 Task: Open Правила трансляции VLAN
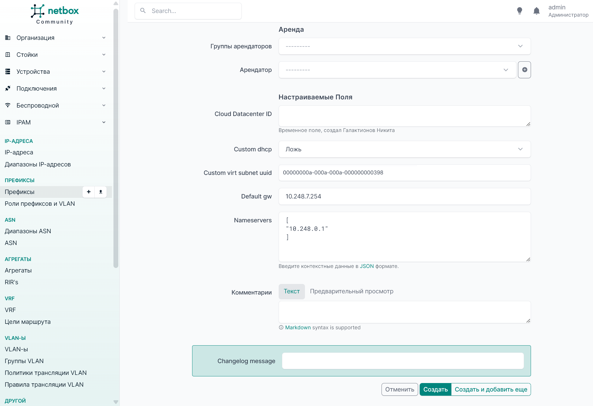click(44, 385)
